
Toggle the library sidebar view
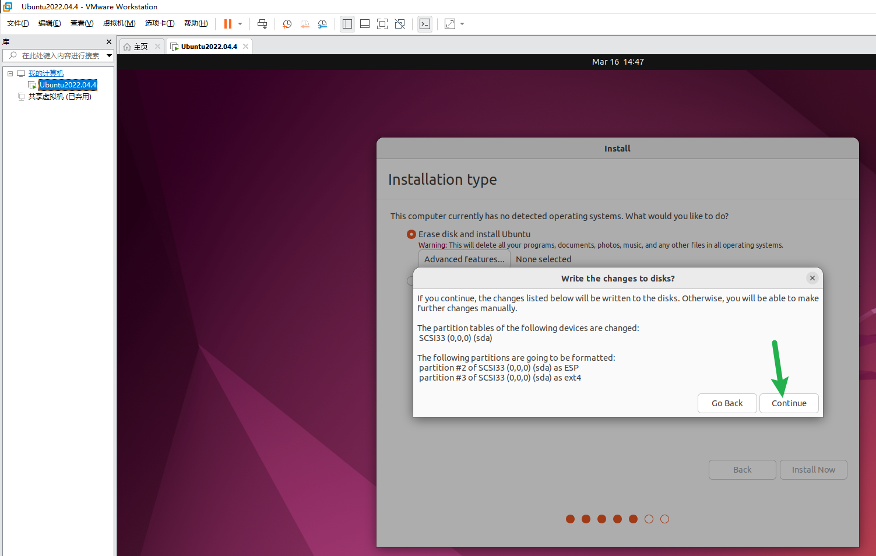[347, 24]
